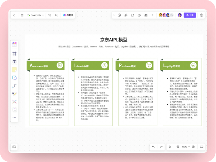The width and height of the screenshot is (216, 162).
Task: Select the Interest card header
Action: point(90,65)
